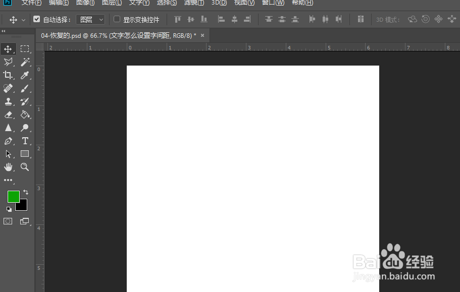Enable the 显示变换控件 checkbox
Image resolution: width=460 pixels, height=292 pixels.
[117, 19]
